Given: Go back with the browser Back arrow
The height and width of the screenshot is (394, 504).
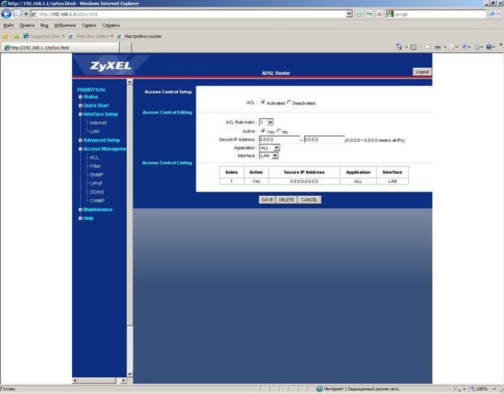Looking at the screenshot, I should point(6,14).
